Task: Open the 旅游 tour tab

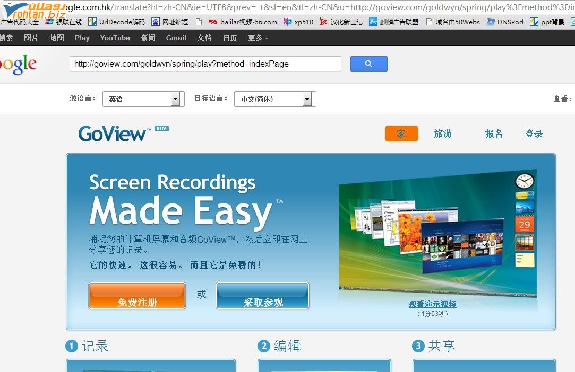Action: tap(443, 134)
